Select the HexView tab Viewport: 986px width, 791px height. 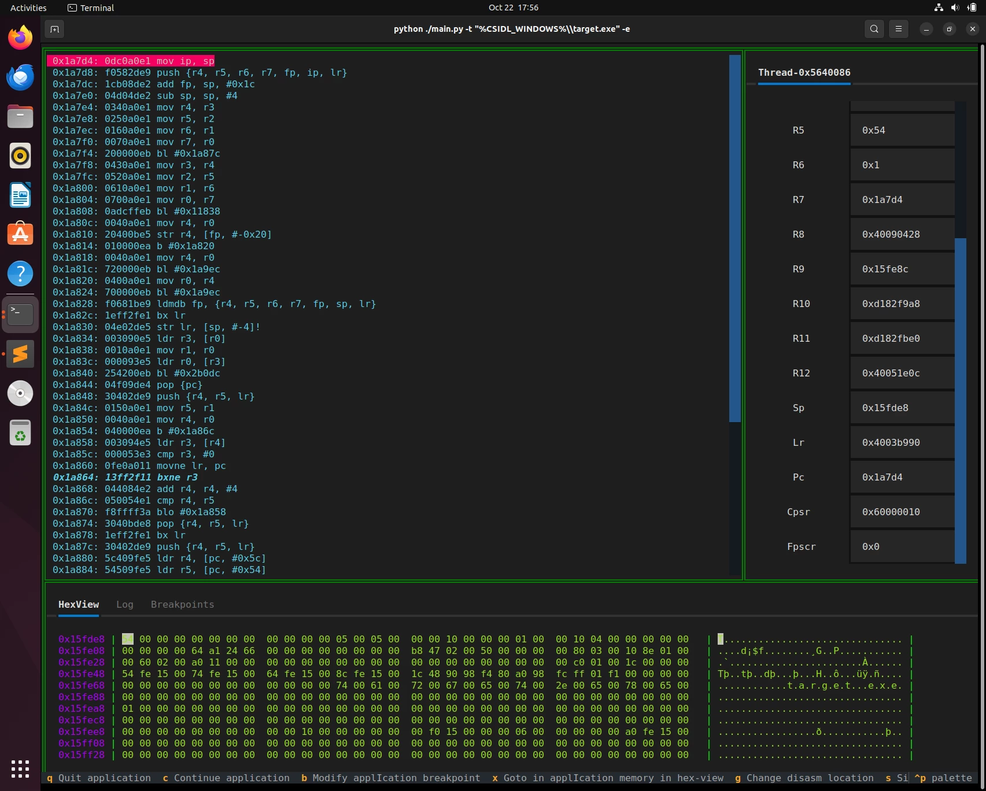click(x=79, y=604)
